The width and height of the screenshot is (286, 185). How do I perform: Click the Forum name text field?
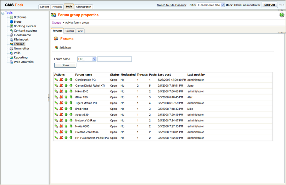click(114, 59)
